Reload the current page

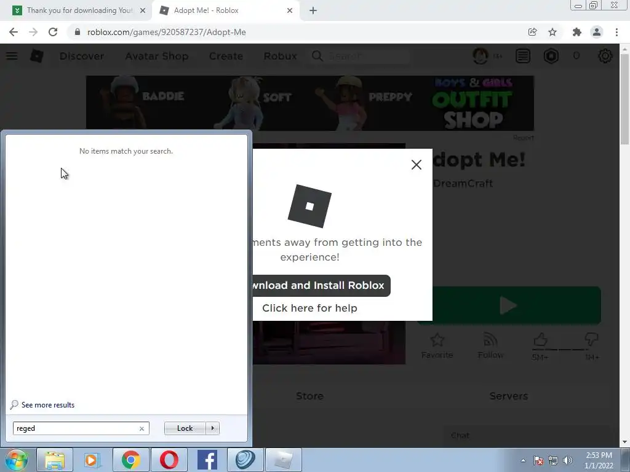pyautogui.click(x=53, y=32)
